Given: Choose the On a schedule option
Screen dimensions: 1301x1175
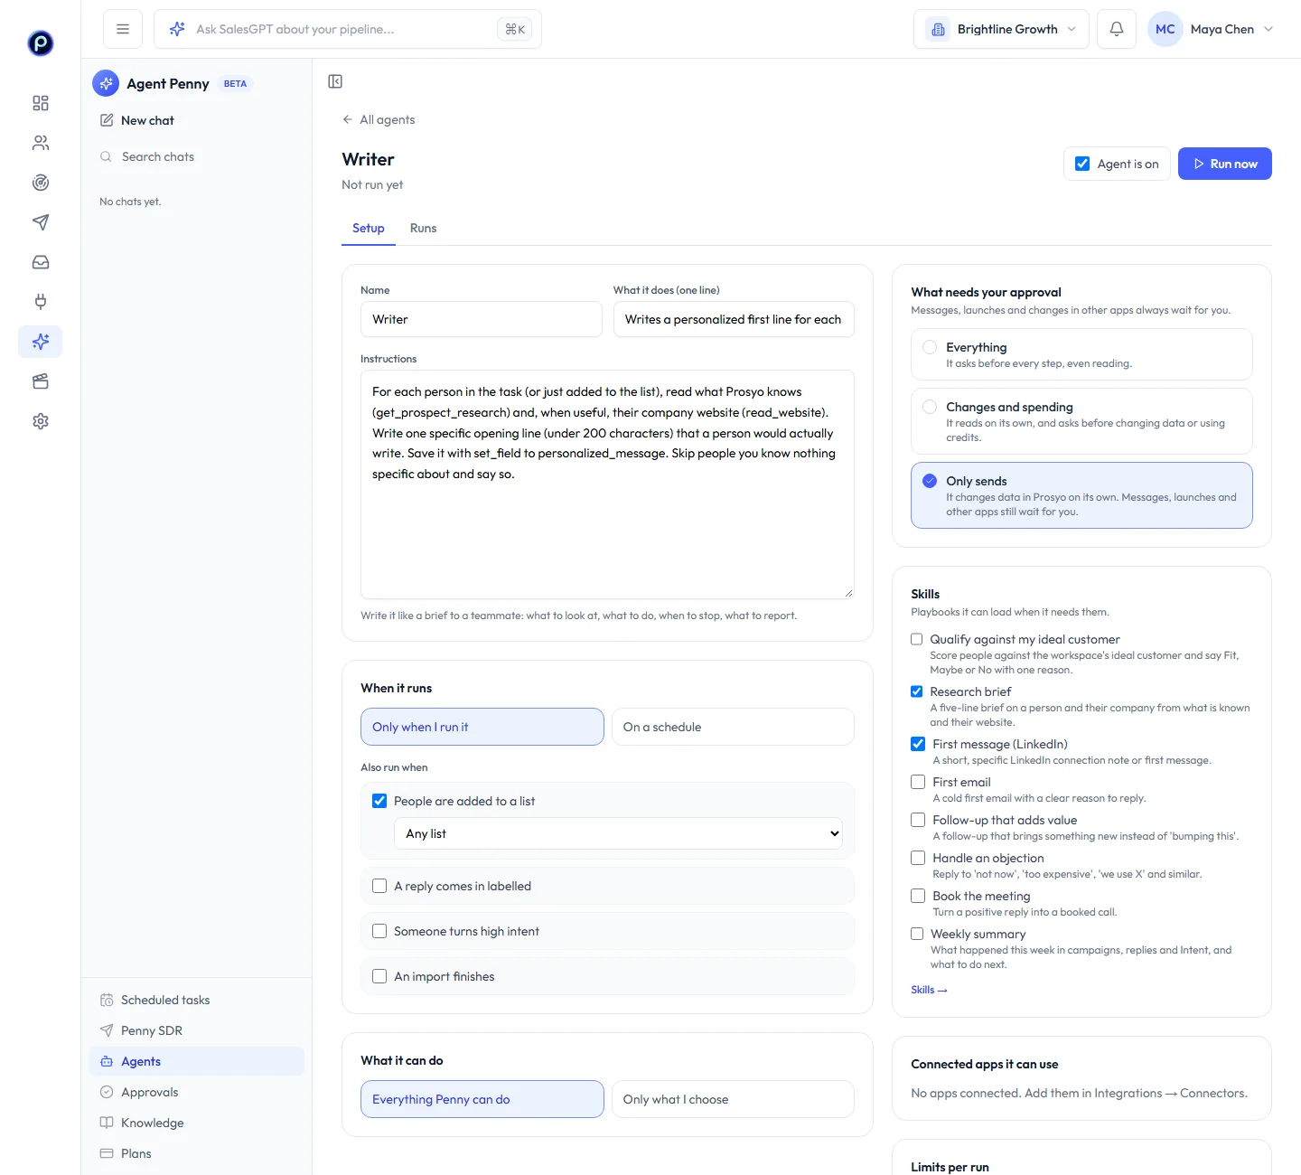Looking at the screenshot, I should (733, 727).
